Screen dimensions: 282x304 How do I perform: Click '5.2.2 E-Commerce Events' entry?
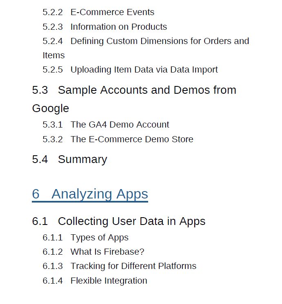(98, 12)
